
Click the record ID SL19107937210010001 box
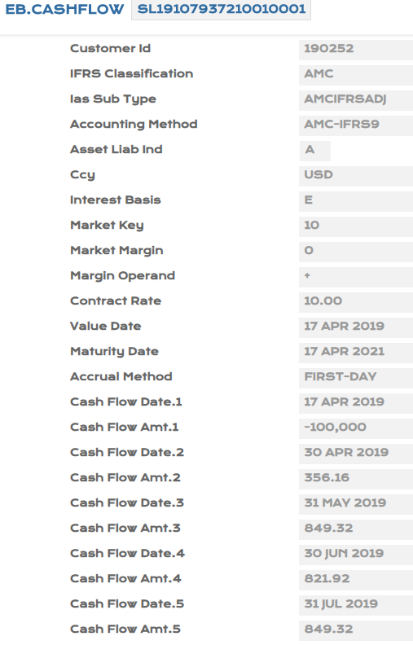click(221, 10)
